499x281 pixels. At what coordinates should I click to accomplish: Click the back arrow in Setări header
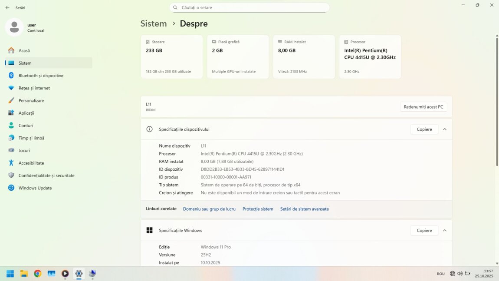(x=7, y=7)
